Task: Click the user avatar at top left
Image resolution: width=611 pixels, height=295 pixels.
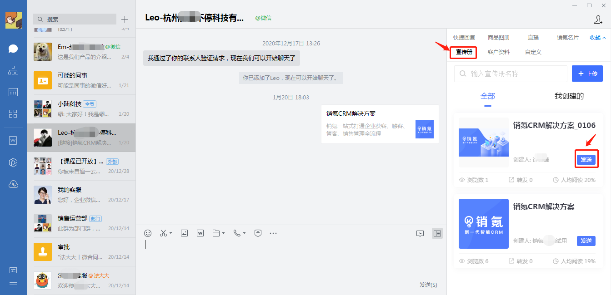Action: click(14, 20)
